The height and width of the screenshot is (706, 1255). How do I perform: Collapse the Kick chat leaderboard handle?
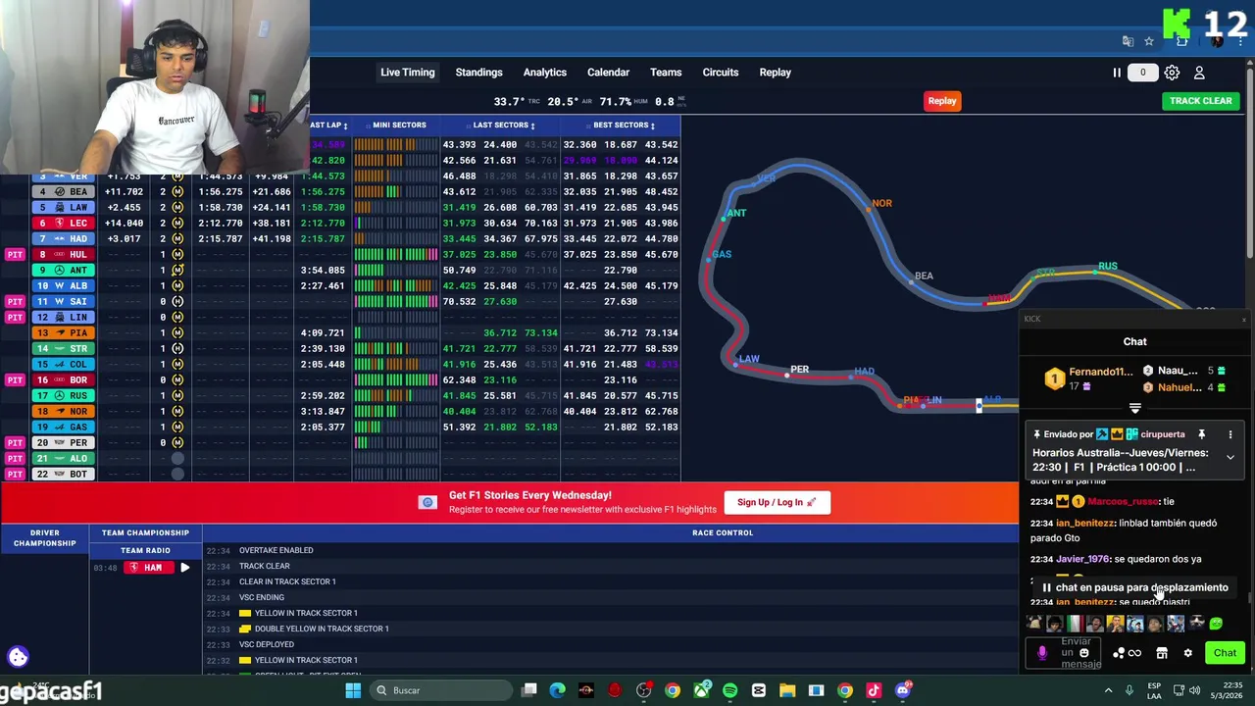pos(1134,409)
